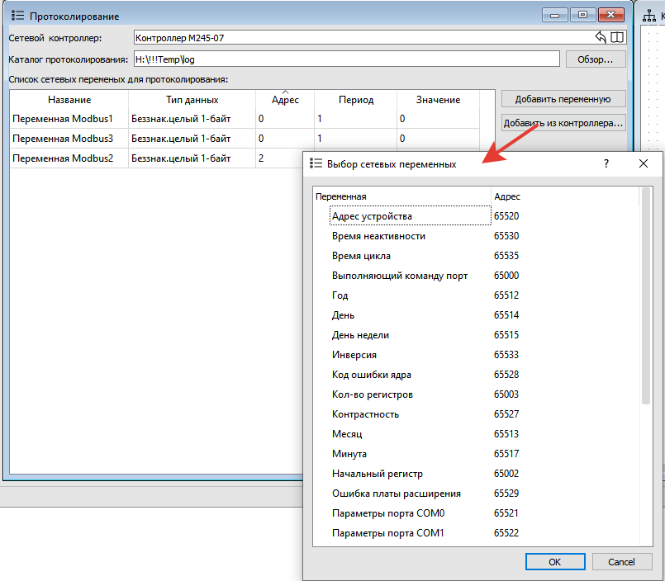
Task: Click the list icon in Протоколирование title bar
Action: click(x=18, y=16)
